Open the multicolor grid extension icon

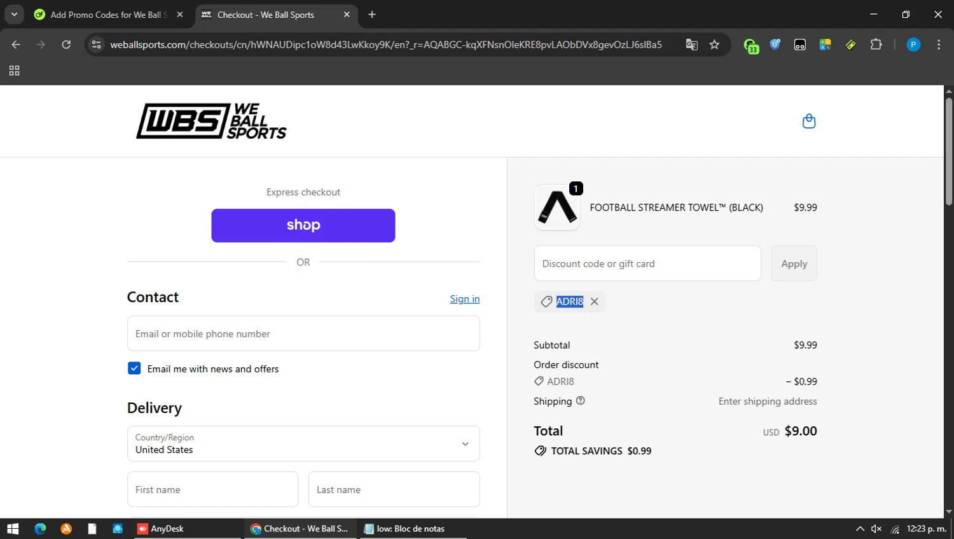(x=825, y=45)
